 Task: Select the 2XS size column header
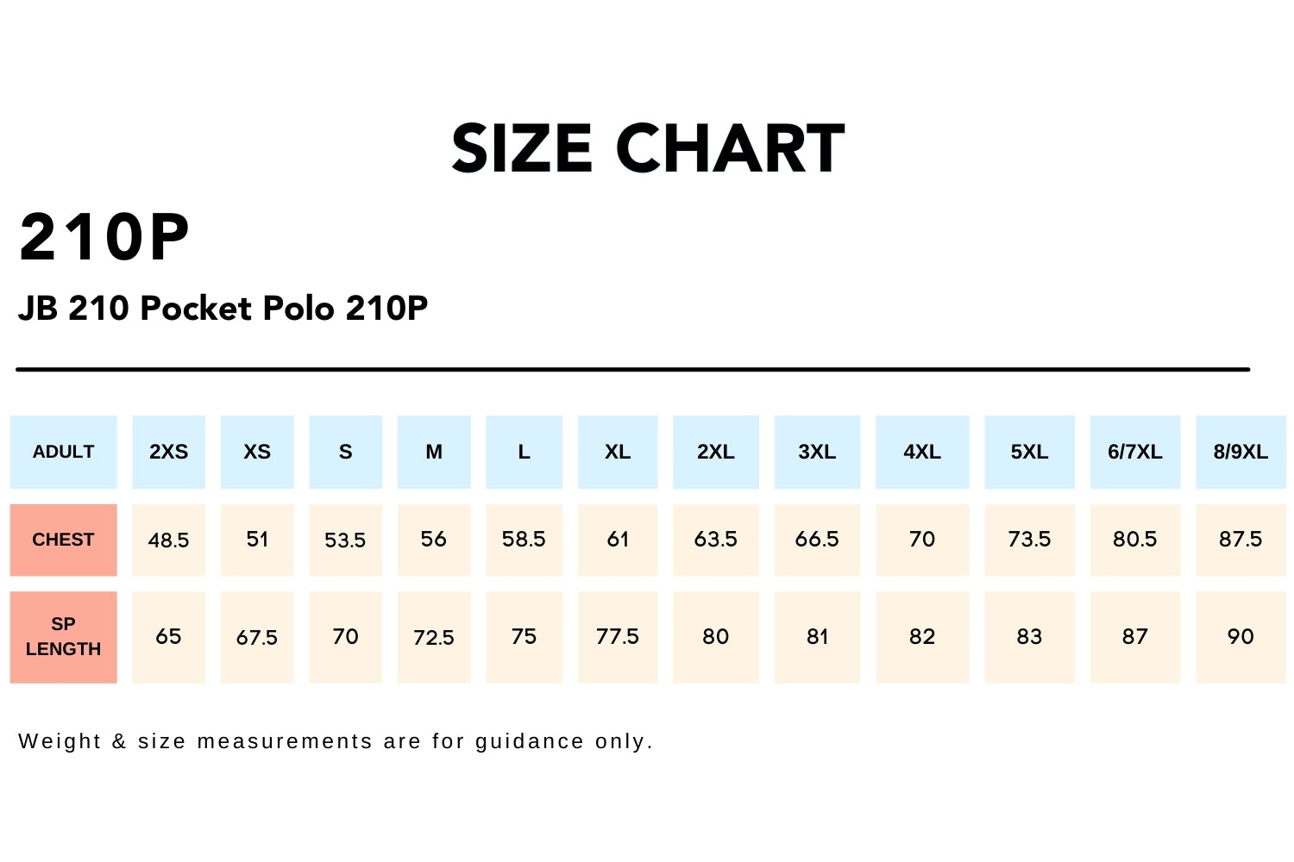(x=168, y=452)
